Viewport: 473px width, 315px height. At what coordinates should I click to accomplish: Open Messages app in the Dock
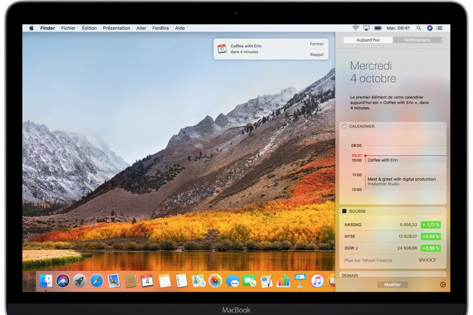tap(233, 281)
